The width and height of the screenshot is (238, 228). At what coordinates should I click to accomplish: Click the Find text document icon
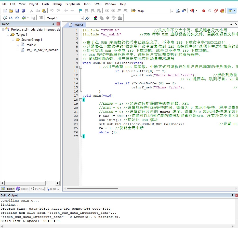(178, 11)
